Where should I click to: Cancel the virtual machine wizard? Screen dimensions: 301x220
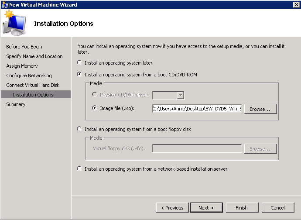click(277, 208)
